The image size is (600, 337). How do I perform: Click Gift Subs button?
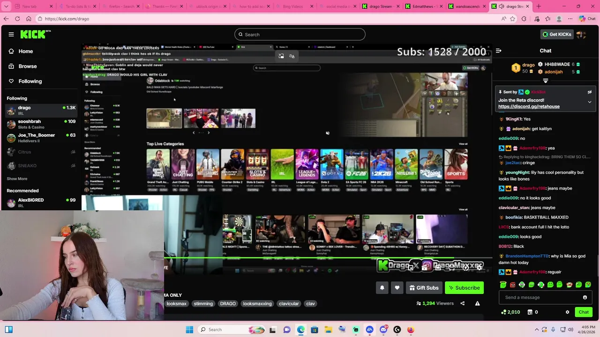point(424,288)
